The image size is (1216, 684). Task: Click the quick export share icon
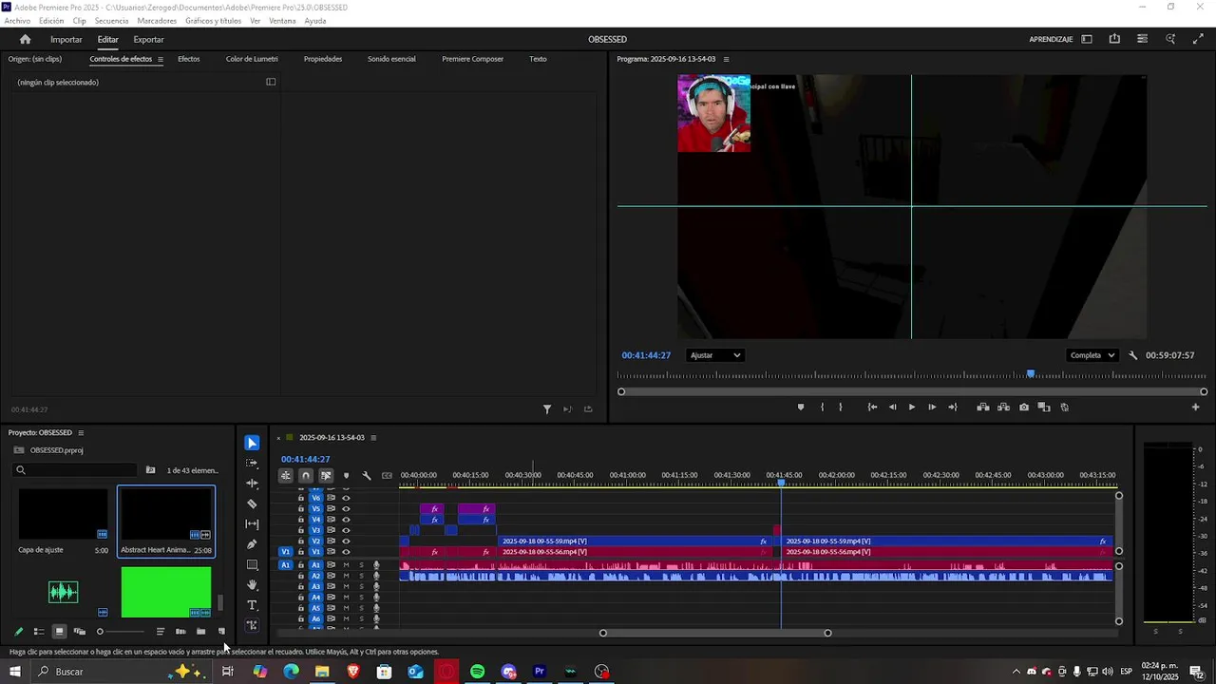click(1114, 39)
